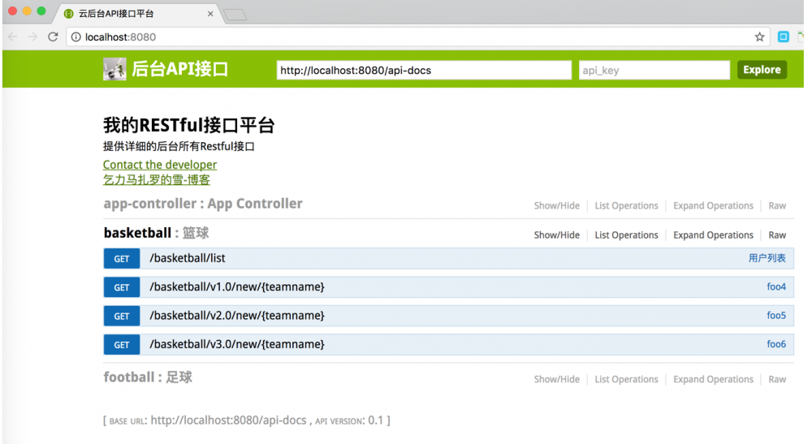
Task: Click the GET badge for v3.0 teamname endpoint
Action: pos(122,345)
